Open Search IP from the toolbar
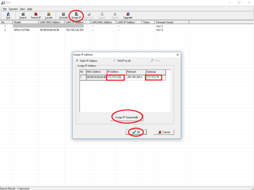Screen dimensions: 254x190 point(36,16)
